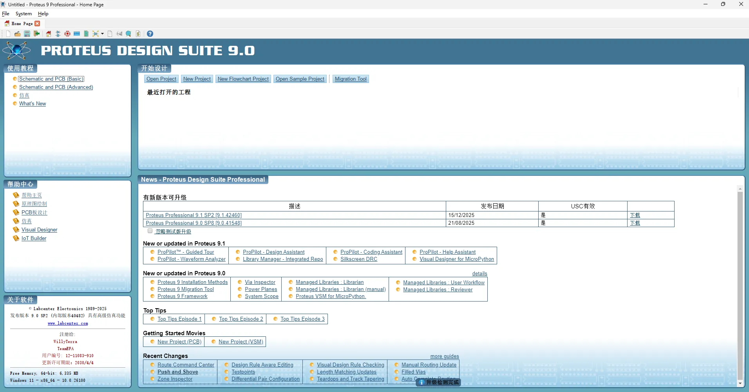The image size is (749, 392).
Task: Open the Via Inspector link
Action: click(x=260, y=282)
